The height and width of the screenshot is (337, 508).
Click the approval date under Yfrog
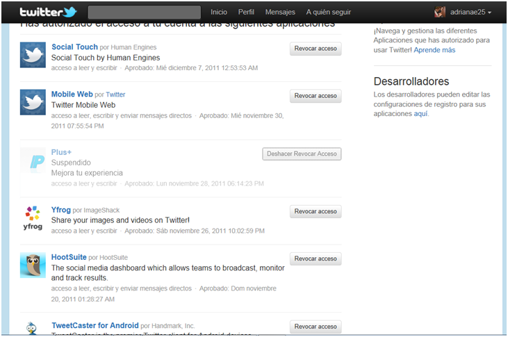[x=195, y=231]
